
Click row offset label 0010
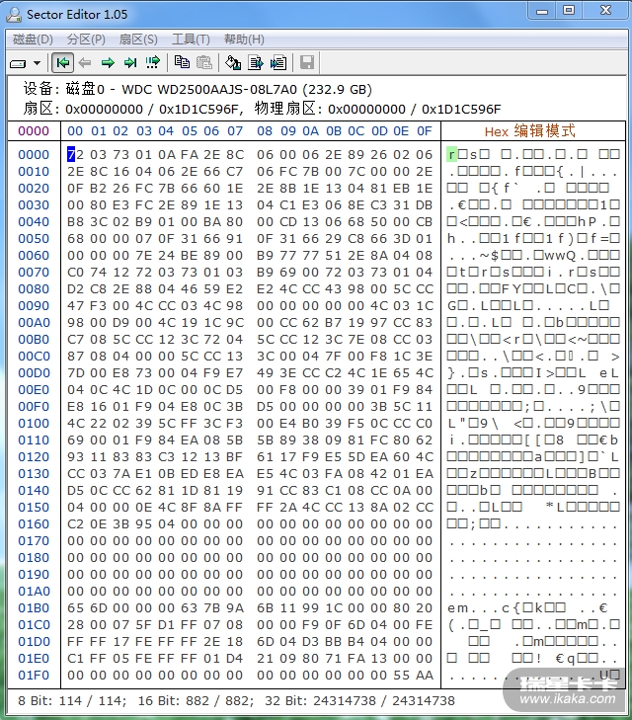[34, 172]
